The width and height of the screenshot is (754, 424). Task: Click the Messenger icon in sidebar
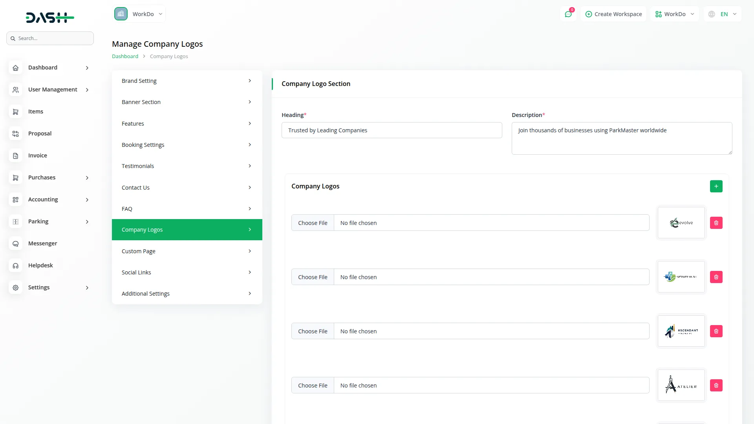click(16, 244)
